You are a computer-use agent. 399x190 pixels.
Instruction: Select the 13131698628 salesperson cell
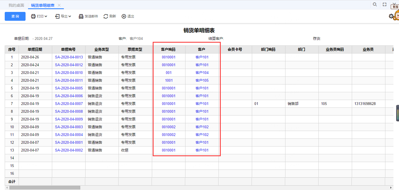(x=368, y=104)
